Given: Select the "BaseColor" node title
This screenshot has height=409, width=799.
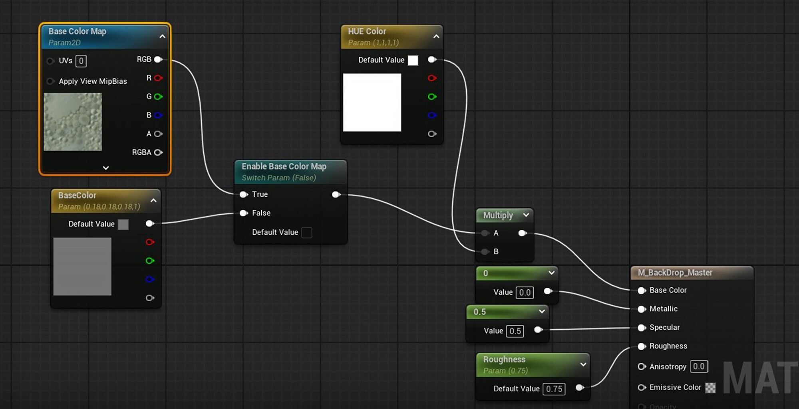Looking at the screenshot, I should click(x=77, y=195).
